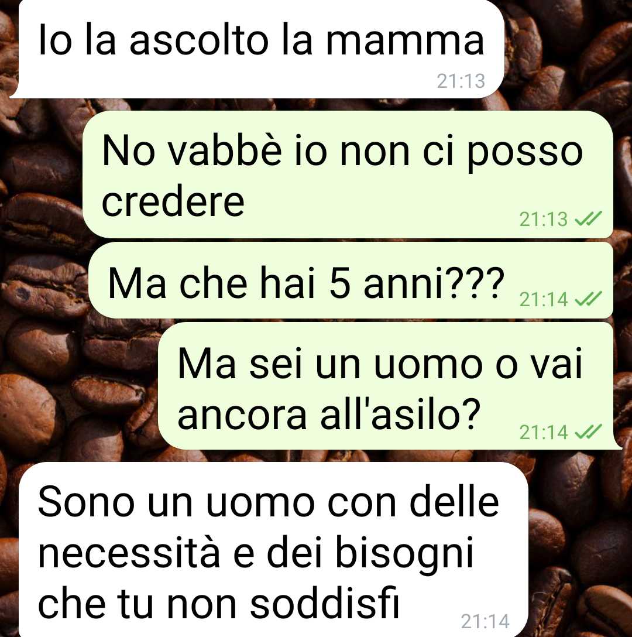This screenshot has height=637, width=632.
Task: Click the word 'credere' in the green bubble
Action: pos(173,201)
